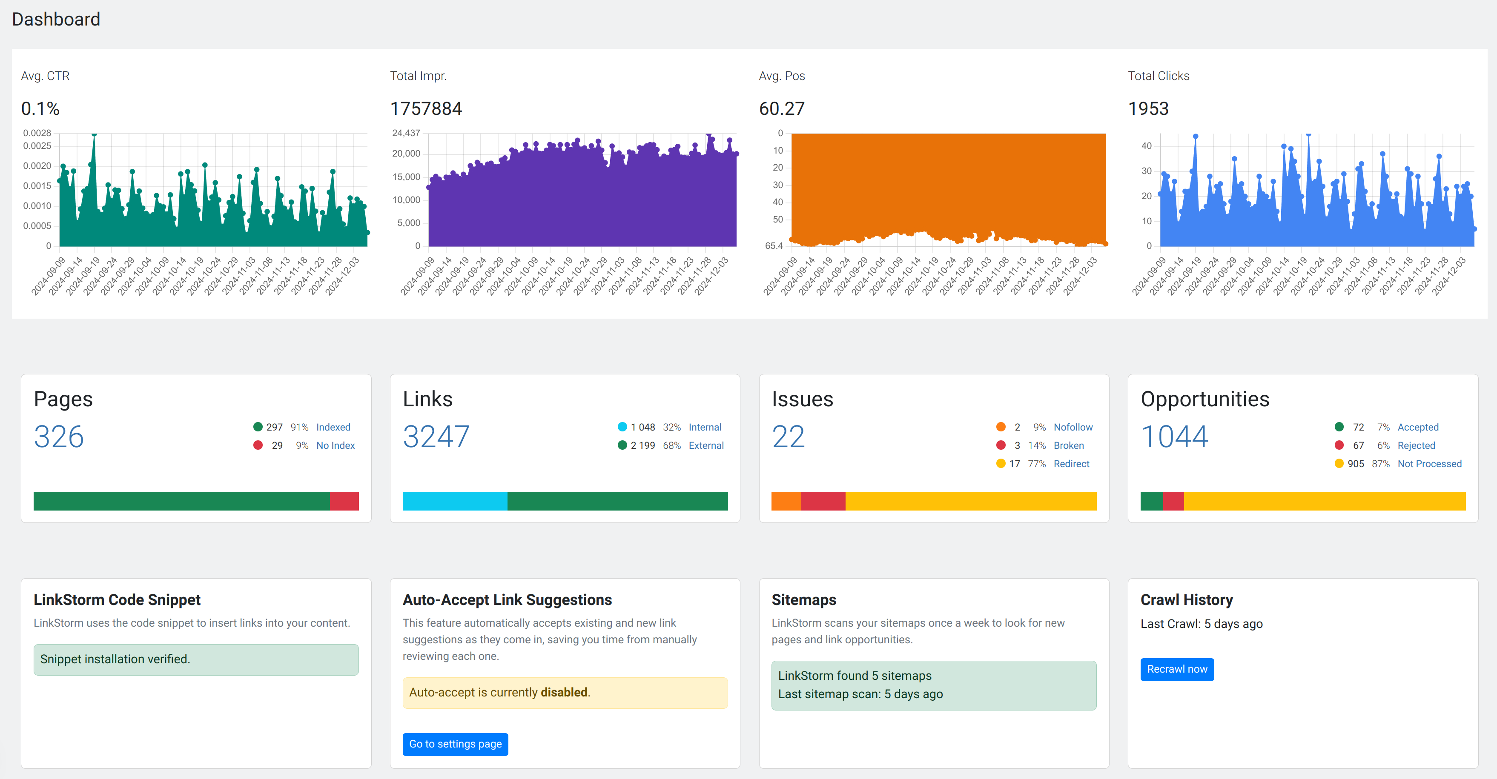1497x779 pixels.
Task: Click the Crawl History heading
Action: 1186,599
